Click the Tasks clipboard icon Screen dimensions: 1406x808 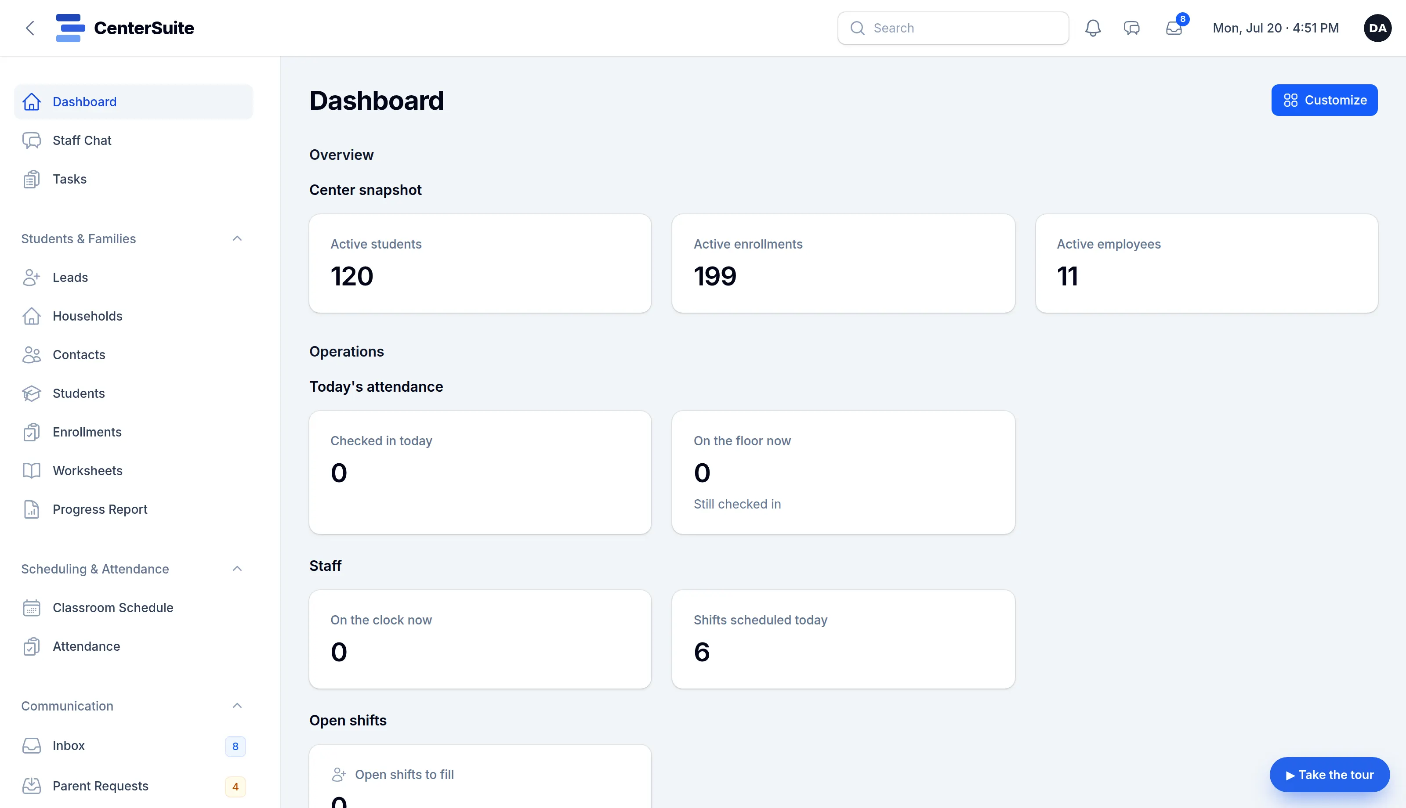point(32,179)
